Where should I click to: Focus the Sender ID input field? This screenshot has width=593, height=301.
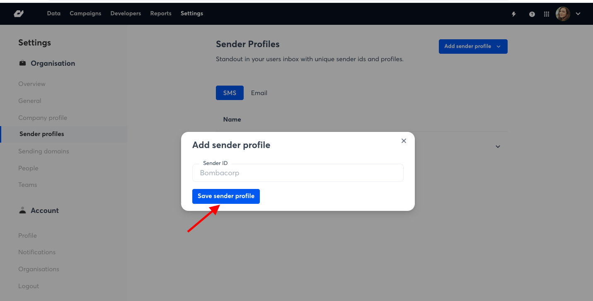298,173
